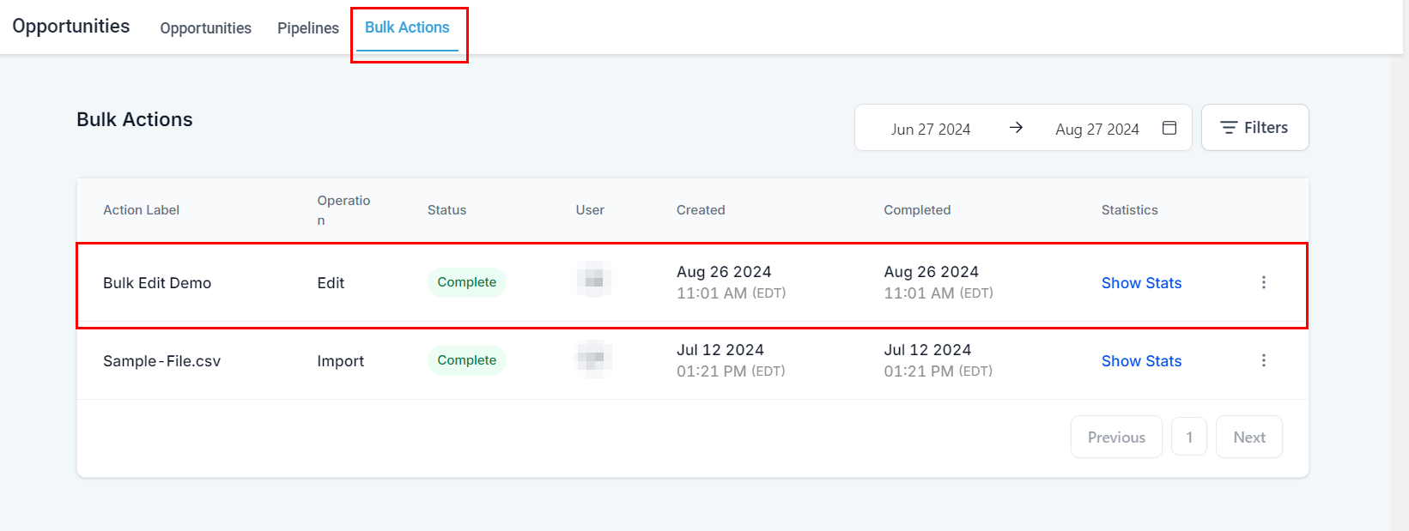The height and width of the screenshot is (531, 1409).
Task: Click the Complete badge for Bulk Edit Demo
Action: pos(466,282)
